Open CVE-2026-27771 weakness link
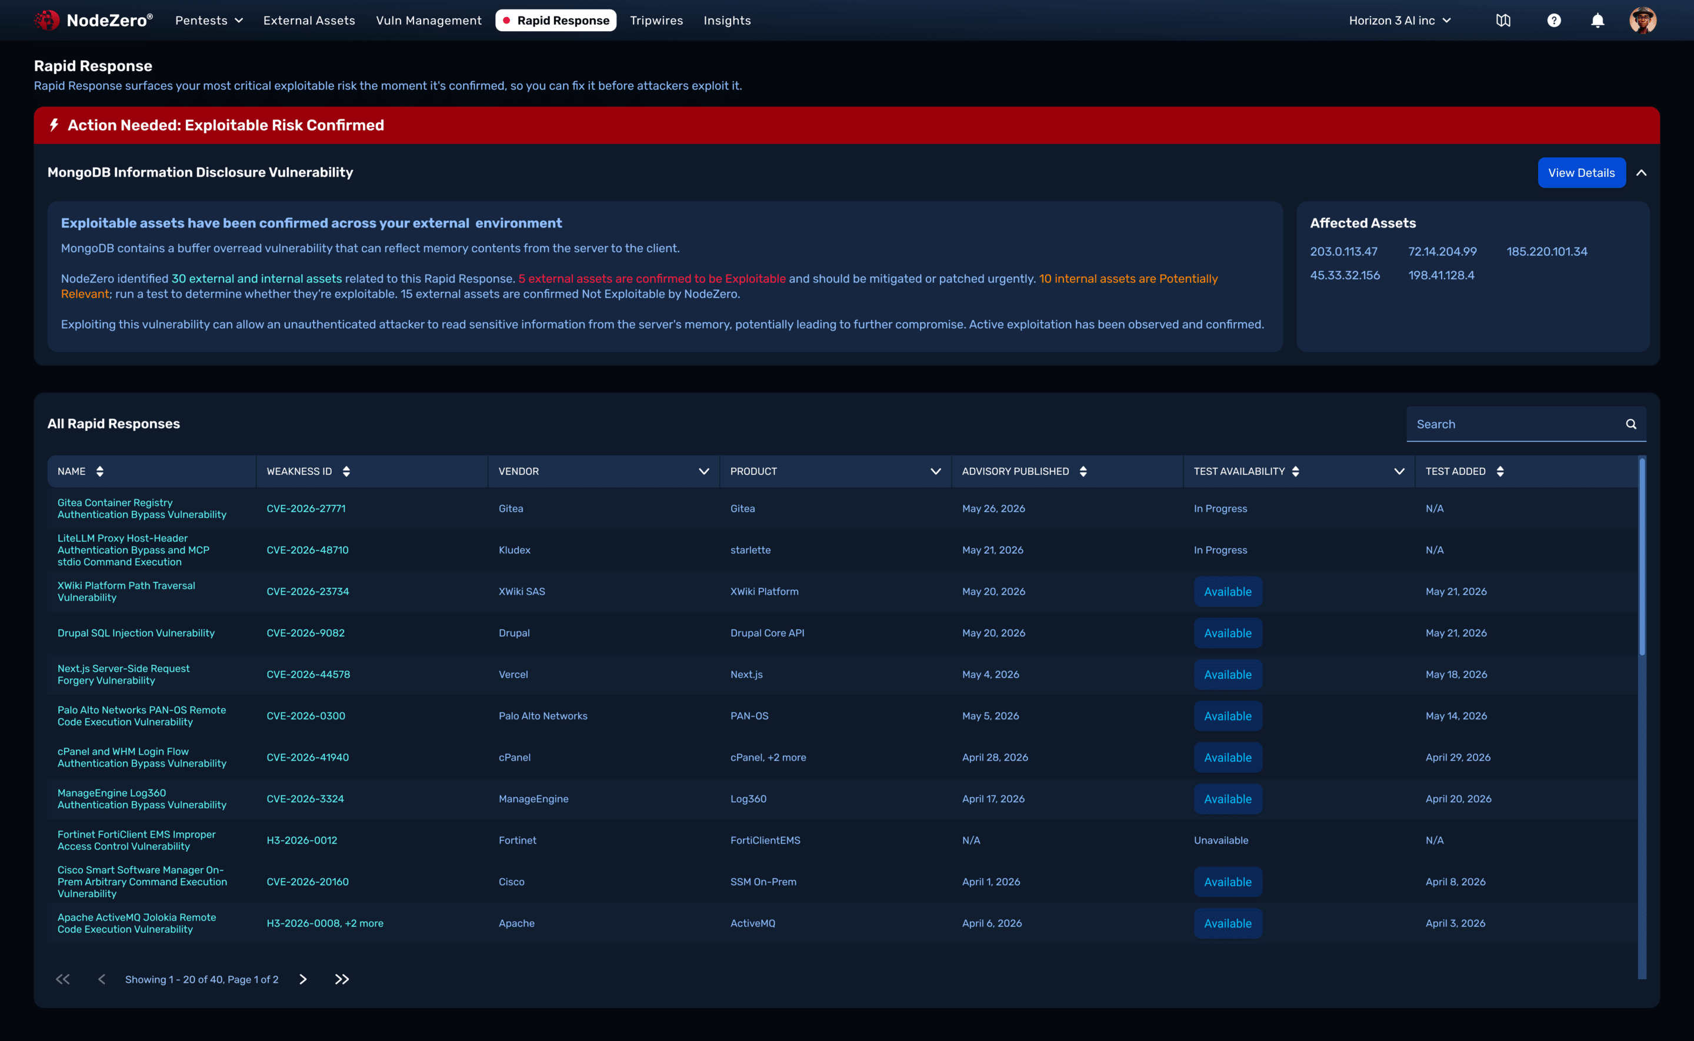The image size is (1694, 1041). pos(306,509)
